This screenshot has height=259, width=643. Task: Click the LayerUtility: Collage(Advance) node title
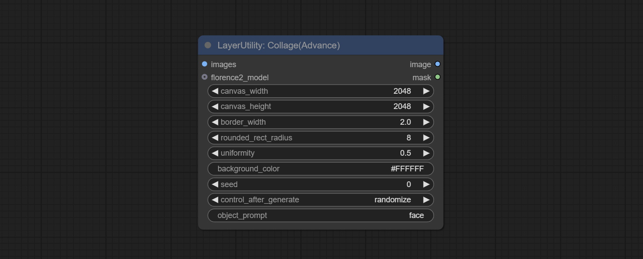[278, 45]
